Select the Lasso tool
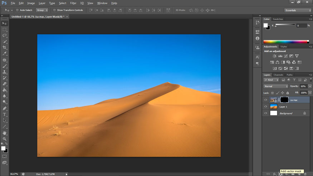Image resolution: width=313 pixels, height=176 pixels. 5,35
